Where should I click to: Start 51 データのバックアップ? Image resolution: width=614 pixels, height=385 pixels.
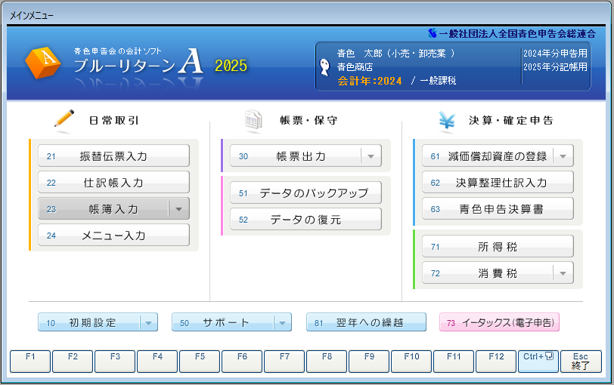click(305, 192)
